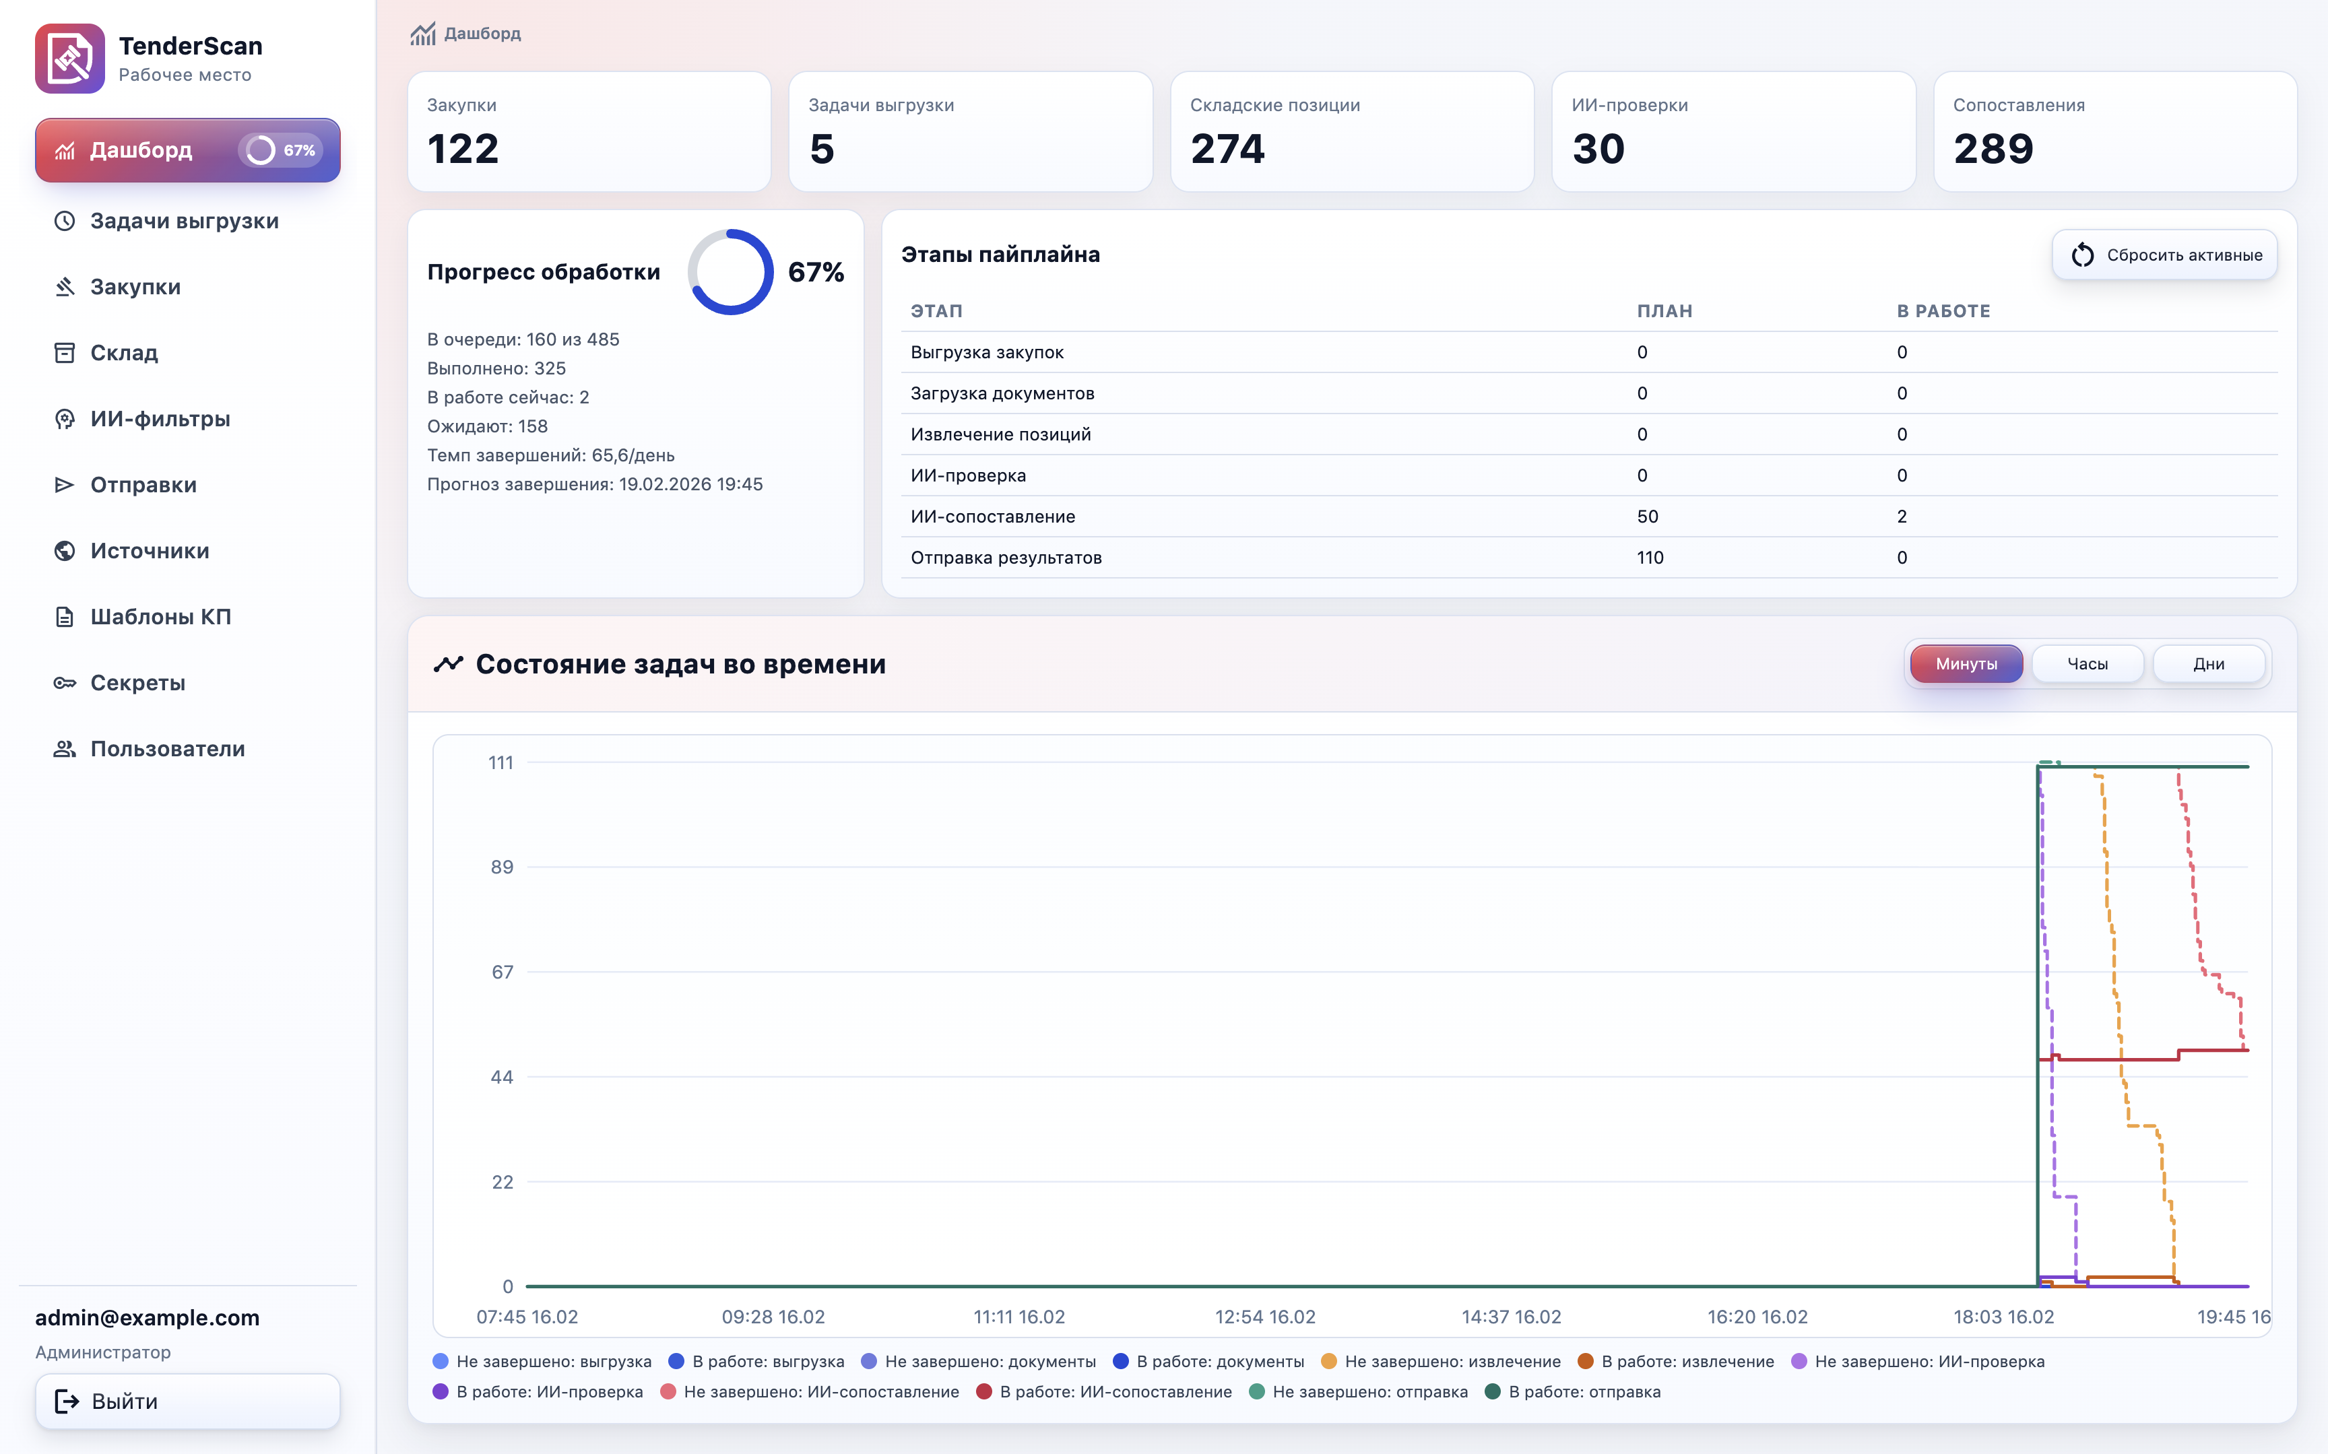The width and height of the screenshot is (2328, 1454).
Task: Switch the chart to Дни view
Action: click(x=2209, y=663)
